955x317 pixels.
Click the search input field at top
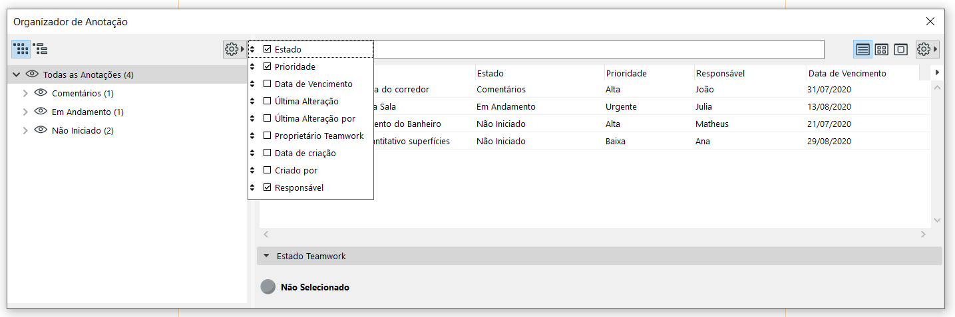(x=598, y=49)
